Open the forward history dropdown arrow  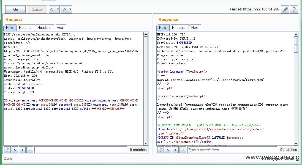[x=70, y=9]
